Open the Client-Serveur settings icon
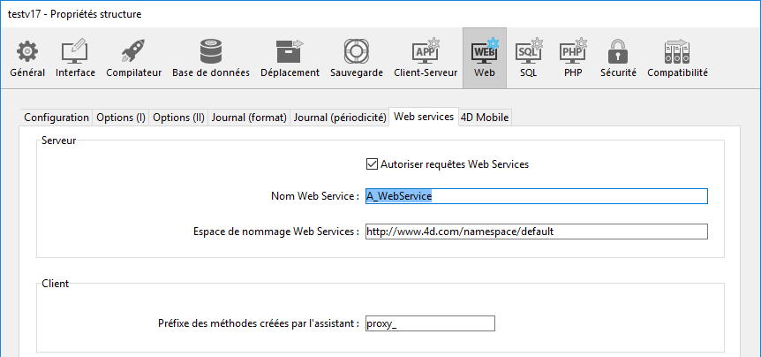 (426, 53)
